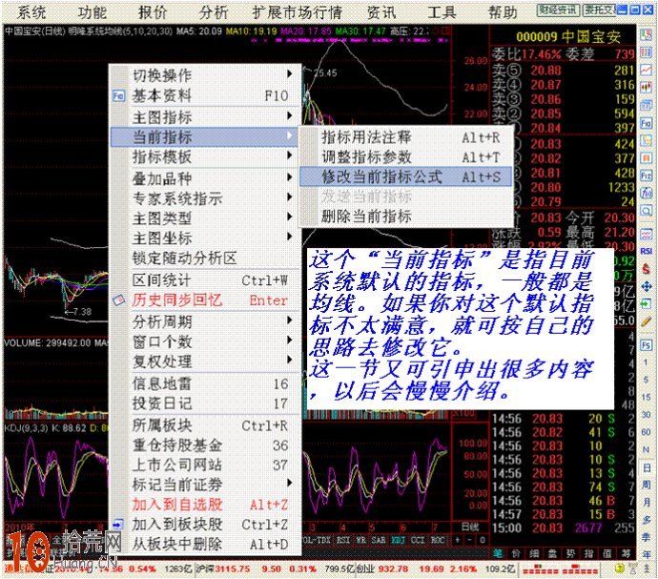
Task: Expand the 指标模板 submenu
Action: click(x=205, y=156)
